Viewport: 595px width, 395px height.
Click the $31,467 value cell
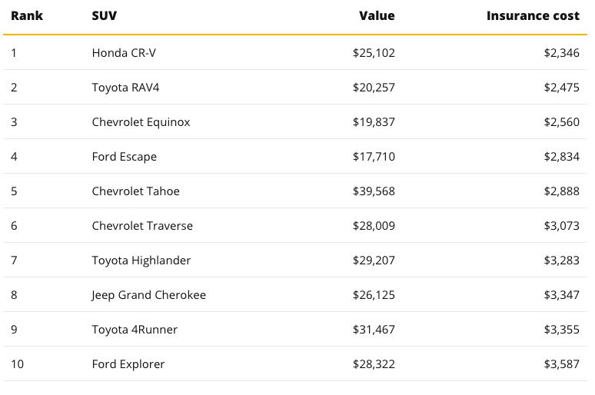coord(373,330)
